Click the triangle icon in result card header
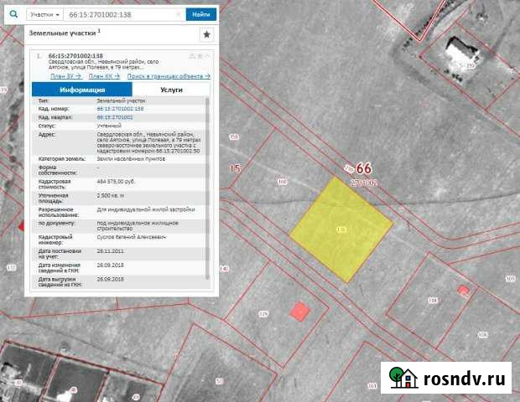Viewport: 520px width, 402px height. click(192, 55)
